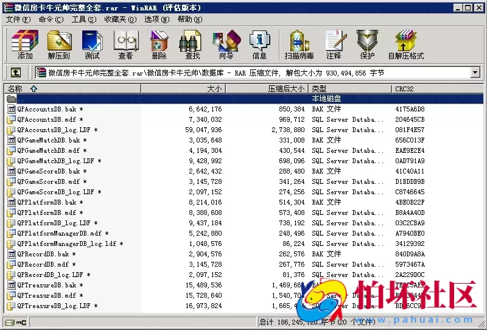Maximize the WinRAR window
Screen dimensions: 487x330
[x=468, y=8]
